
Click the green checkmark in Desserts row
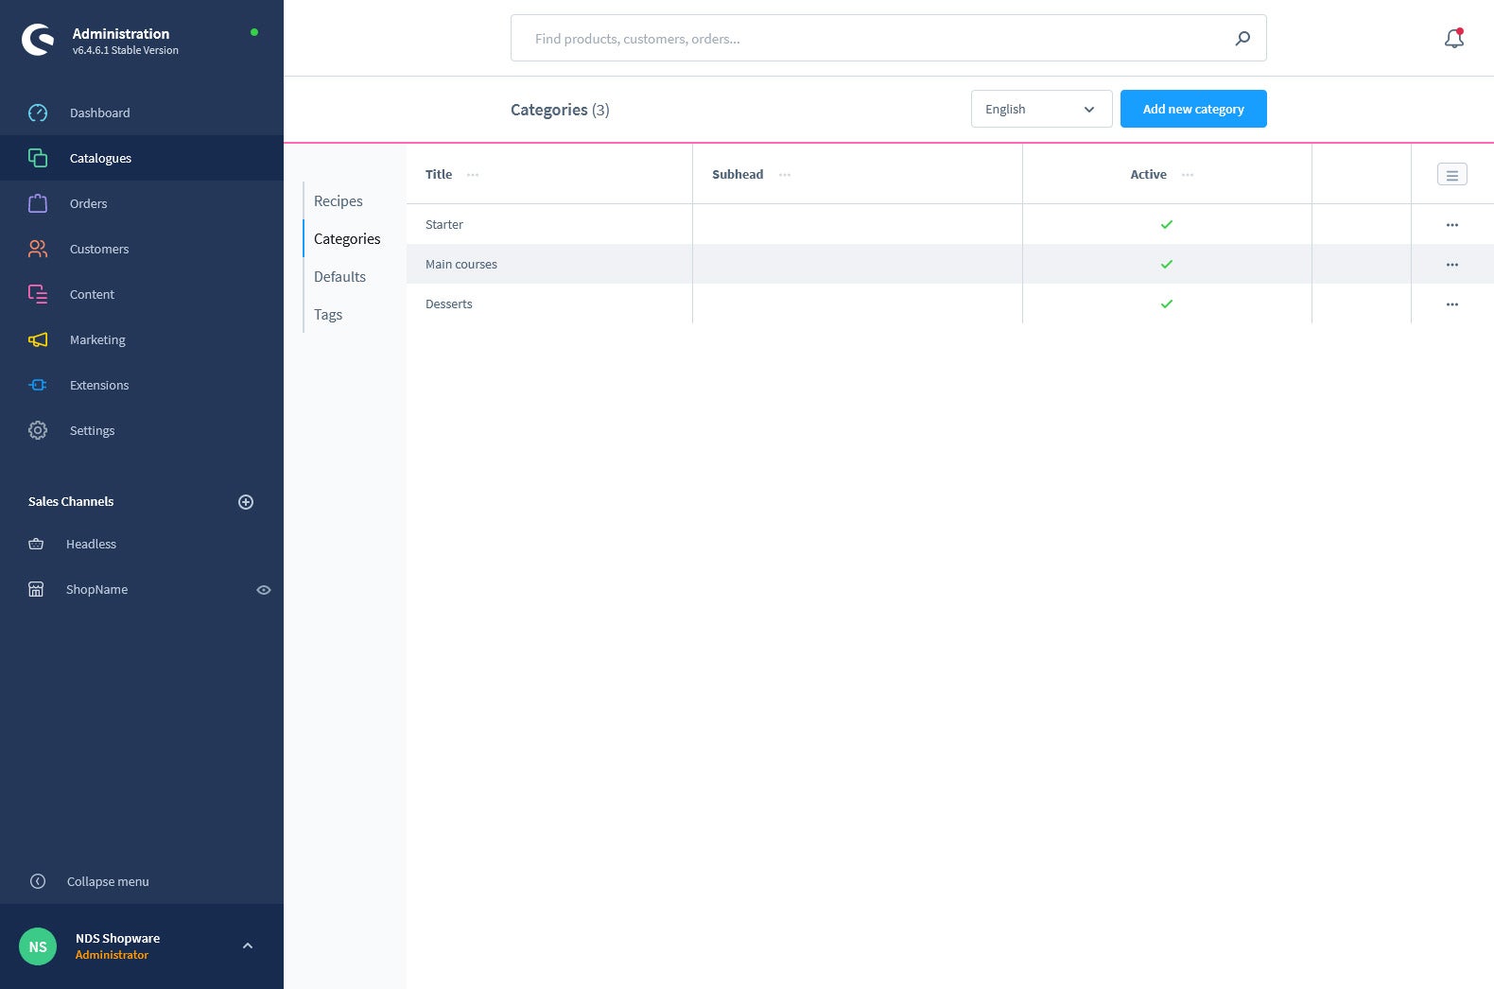click(1167, 304)
